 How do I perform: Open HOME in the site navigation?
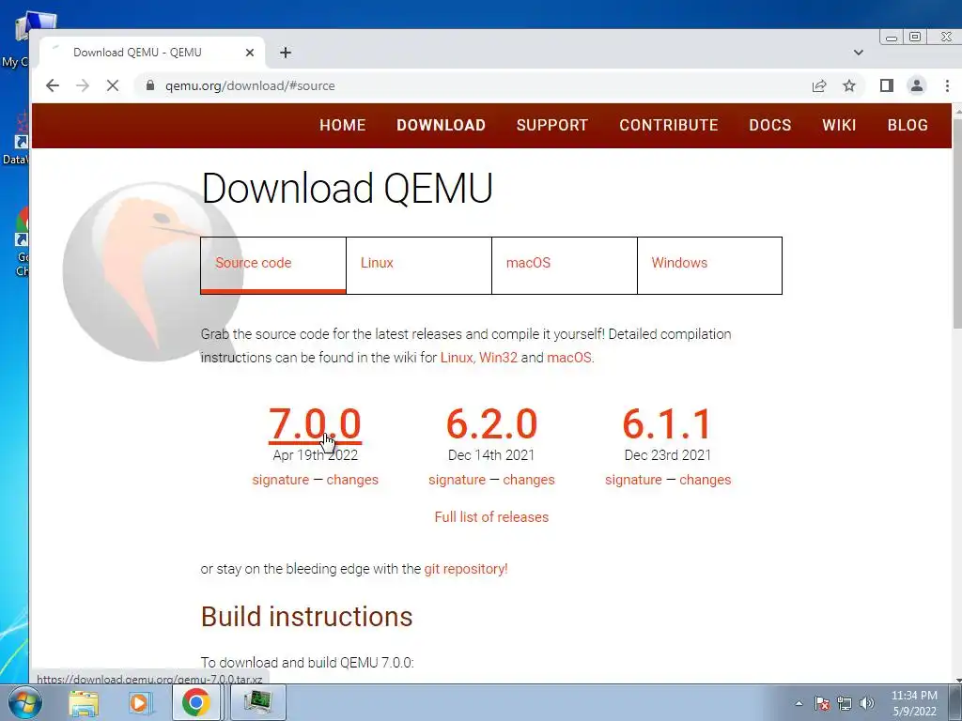tap(342, 125)
